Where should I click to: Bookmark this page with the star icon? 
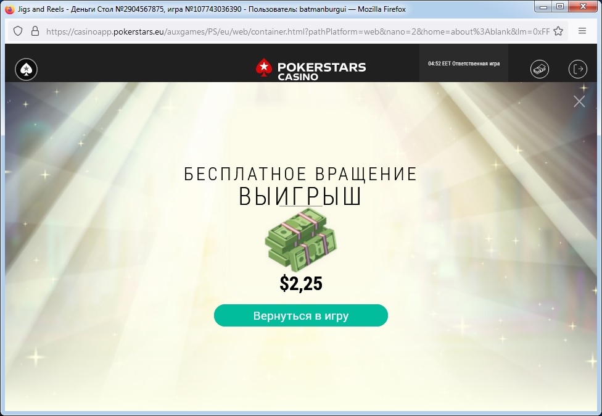click(x=558, y=31)
